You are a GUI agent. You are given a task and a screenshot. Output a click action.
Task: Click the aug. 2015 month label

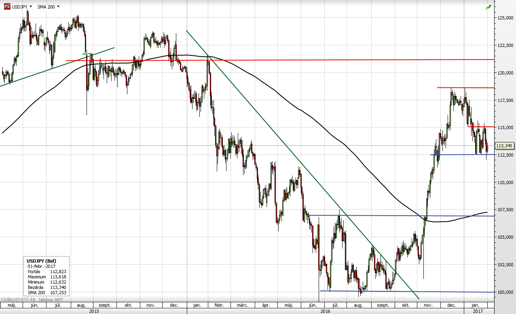[81, 306]
